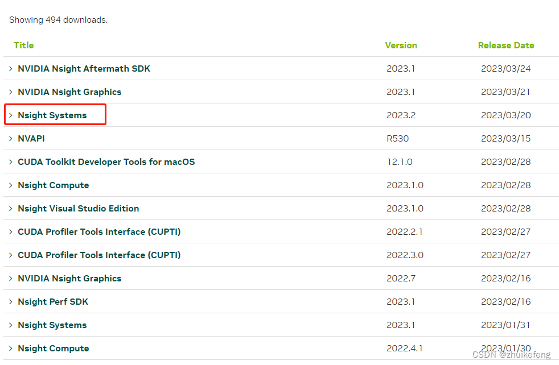Open Nsight Compute title with version 2023.1.0

54,185
